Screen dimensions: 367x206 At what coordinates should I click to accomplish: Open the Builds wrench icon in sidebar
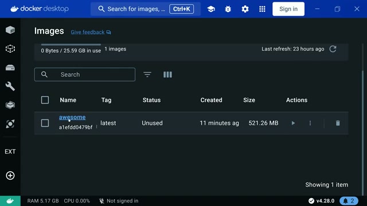10,86
